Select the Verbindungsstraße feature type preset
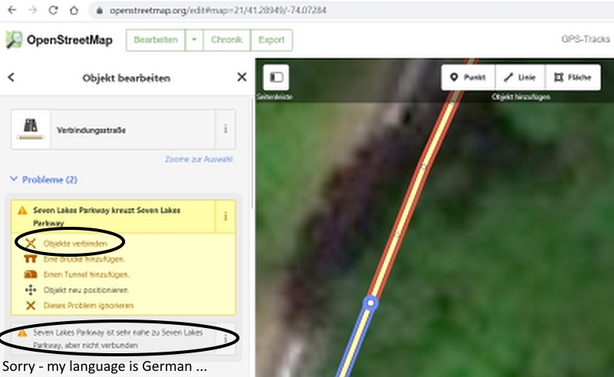This screenshot has width=614, height=377. click(133, 129)
